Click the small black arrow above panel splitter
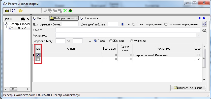211x99 pixels. [31, 14]
